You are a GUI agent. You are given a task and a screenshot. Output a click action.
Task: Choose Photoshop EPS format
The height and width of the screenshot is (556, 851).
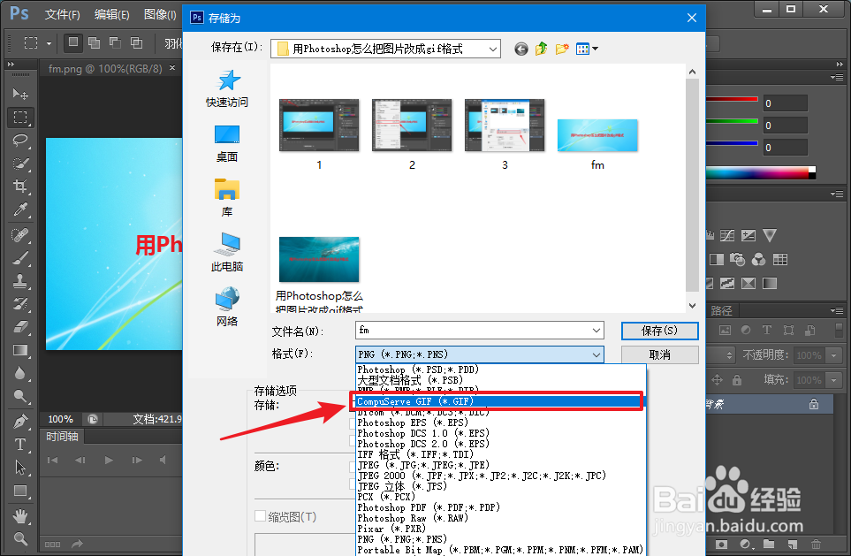pyautogui.click(x=500, y=423)
